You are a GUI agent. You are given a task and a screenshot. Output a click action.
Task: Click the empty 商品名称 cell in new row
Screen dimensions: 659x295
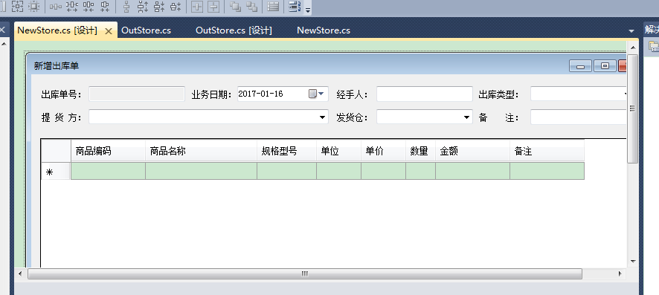pyautogui.click(x=202, y=171)
